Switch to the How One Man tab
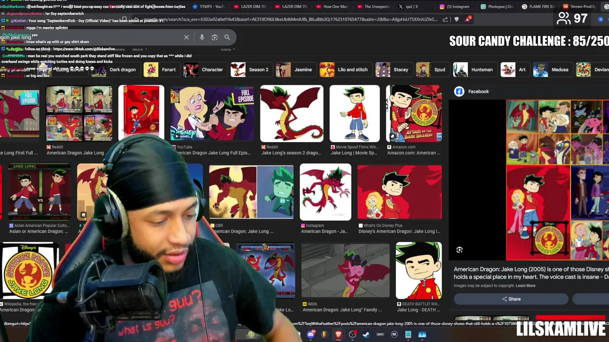The width and height of the screenshot is (609, 342). pyautogui.click(x=332, y=7)
